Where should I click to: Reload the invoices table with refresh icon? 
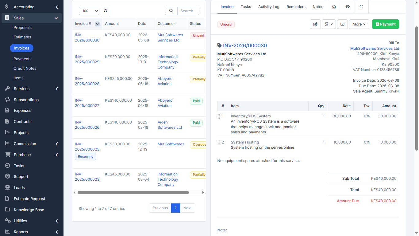click(106, 11)
